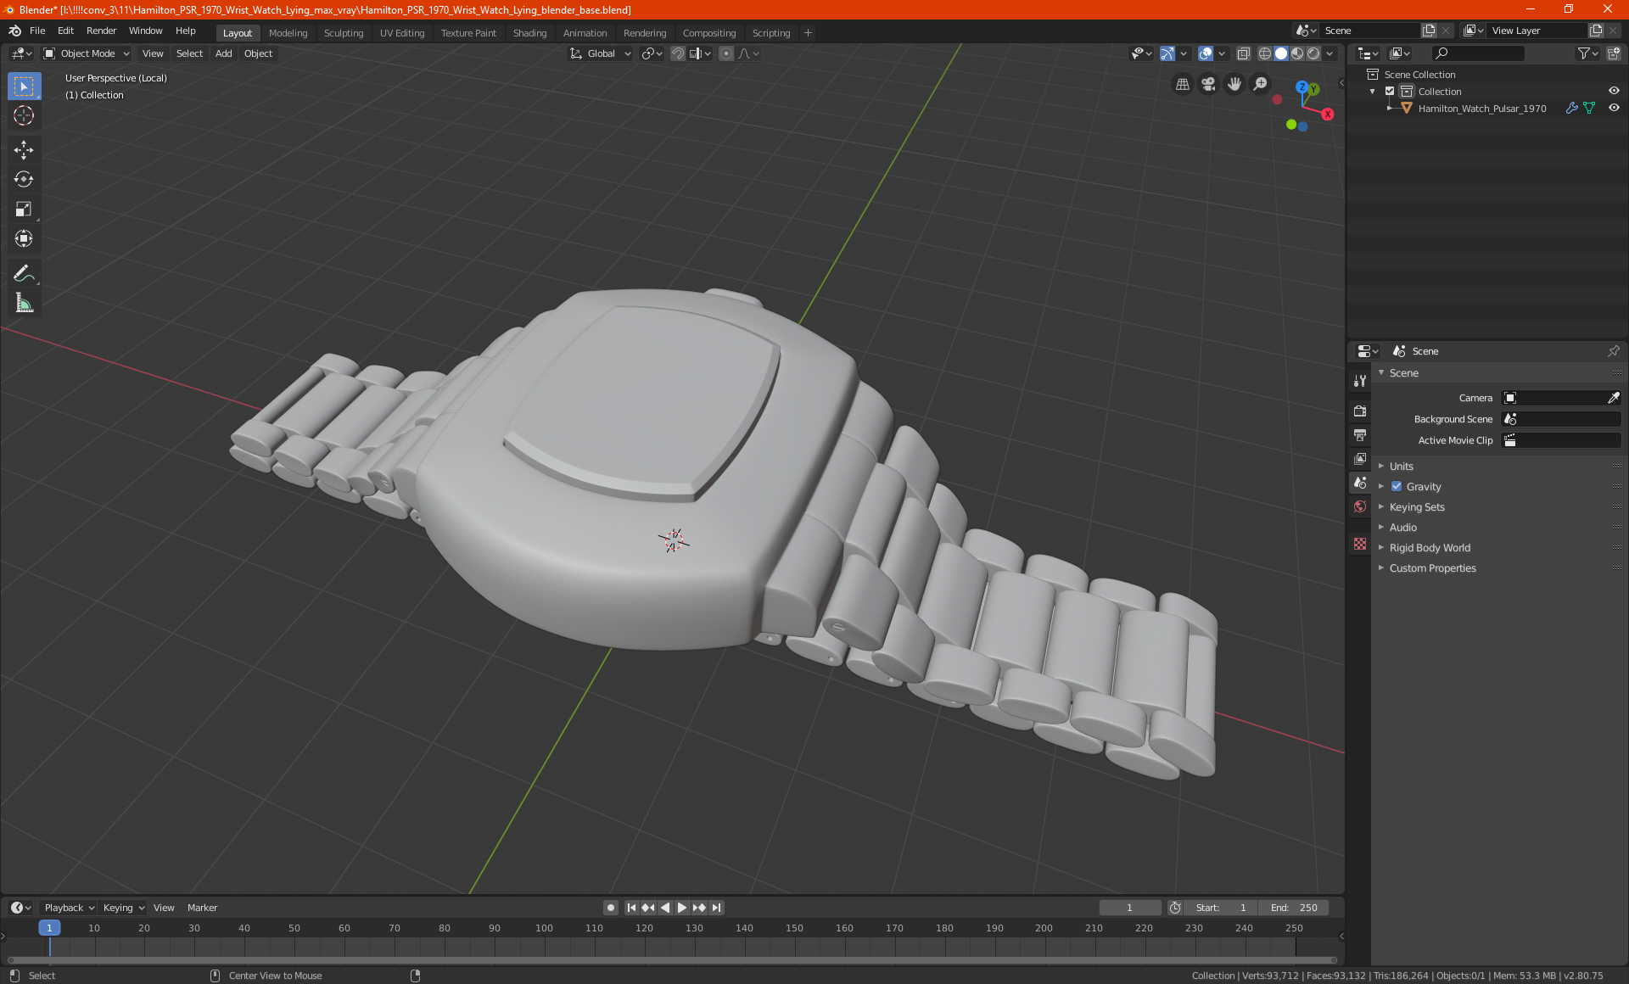The width and height of the screenshot is (1629, 984).
Task: Toggle camera view in viewport
Action: (x=1208, y=84)
